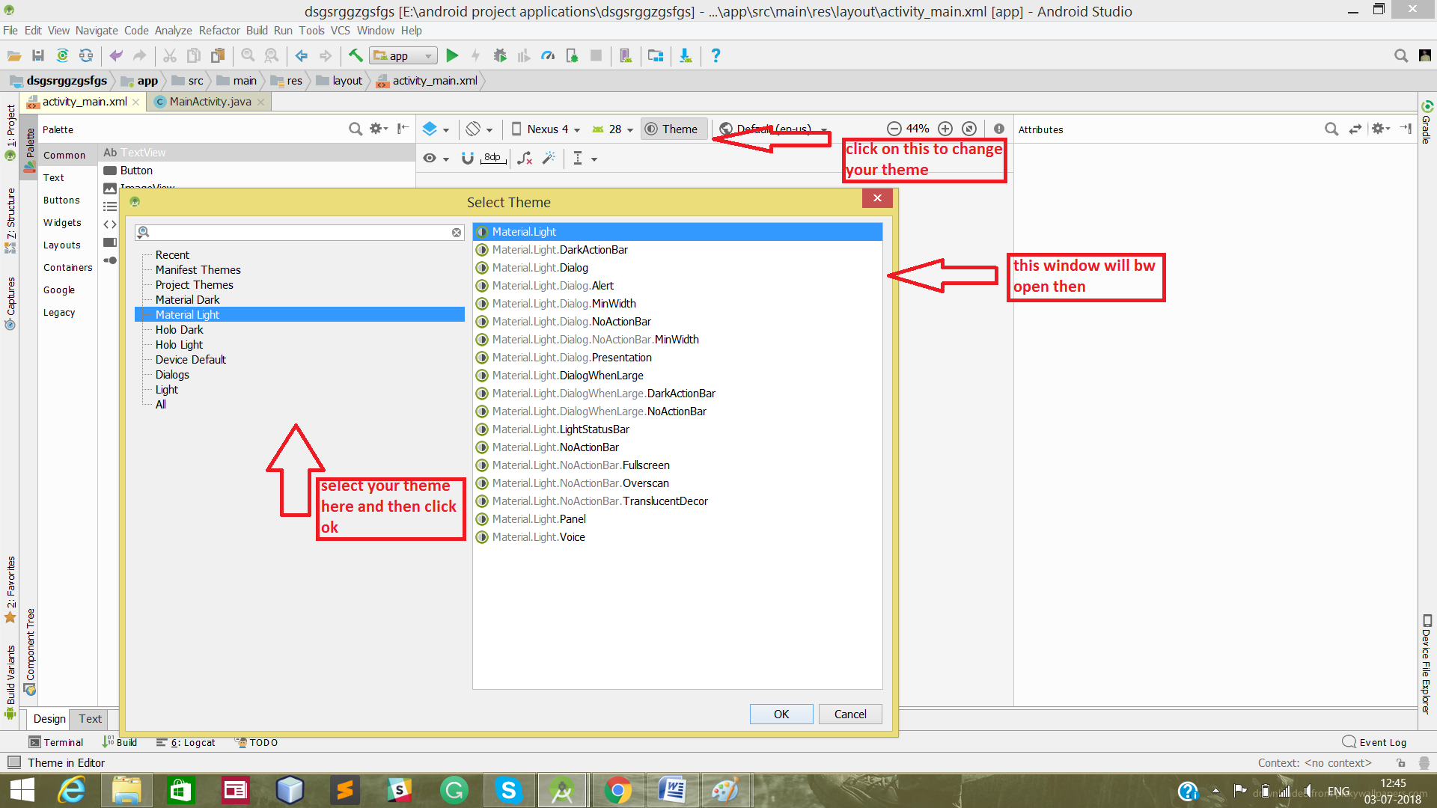Open the API 28 version dropdown

click(x=613, y=129)
